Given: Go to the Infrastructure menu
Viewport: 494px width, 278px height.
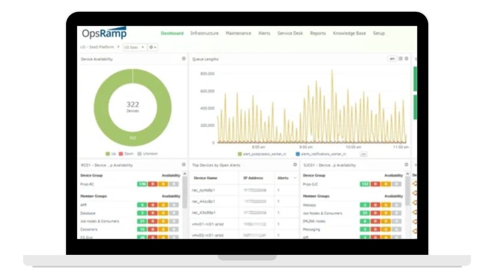Looking at the screenshot, I should pyautogui.click(x=204, y=33).
